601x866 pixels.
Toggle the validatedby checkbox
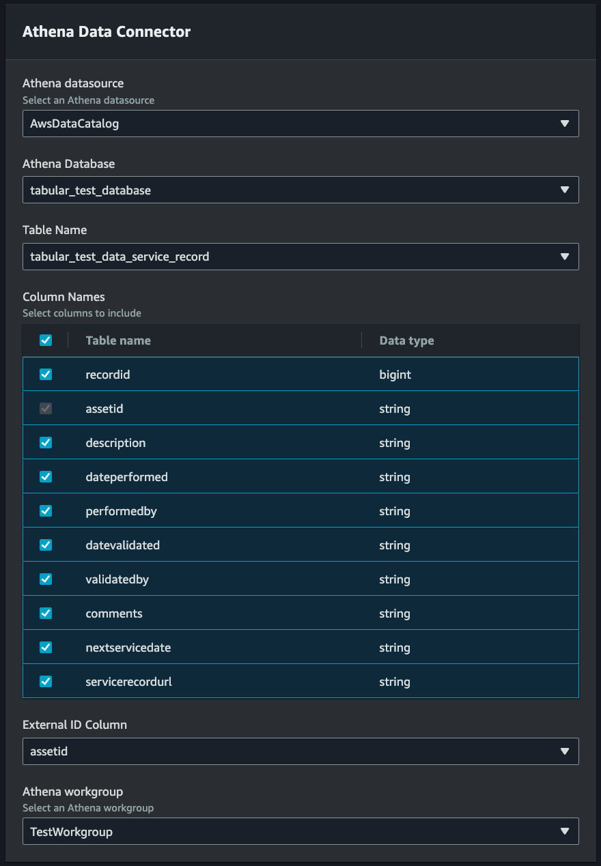tap(45, 579)
